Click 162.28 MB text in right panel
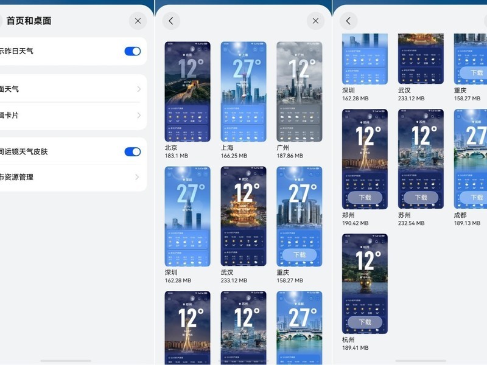This screenshot has width=487, height=365. (x=356, y=99)
